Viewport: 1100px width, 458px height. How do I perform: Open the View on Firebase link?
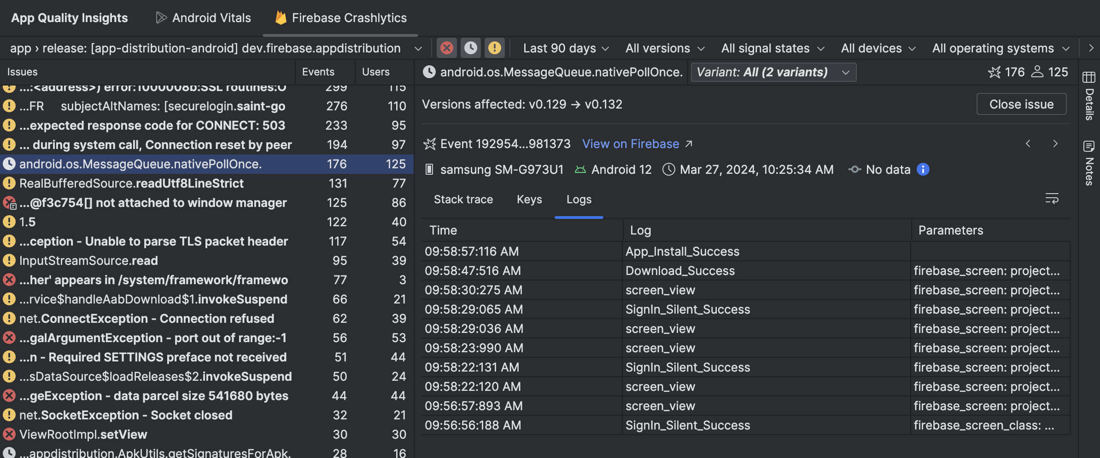pyautogui.click(x=631, y=143)
